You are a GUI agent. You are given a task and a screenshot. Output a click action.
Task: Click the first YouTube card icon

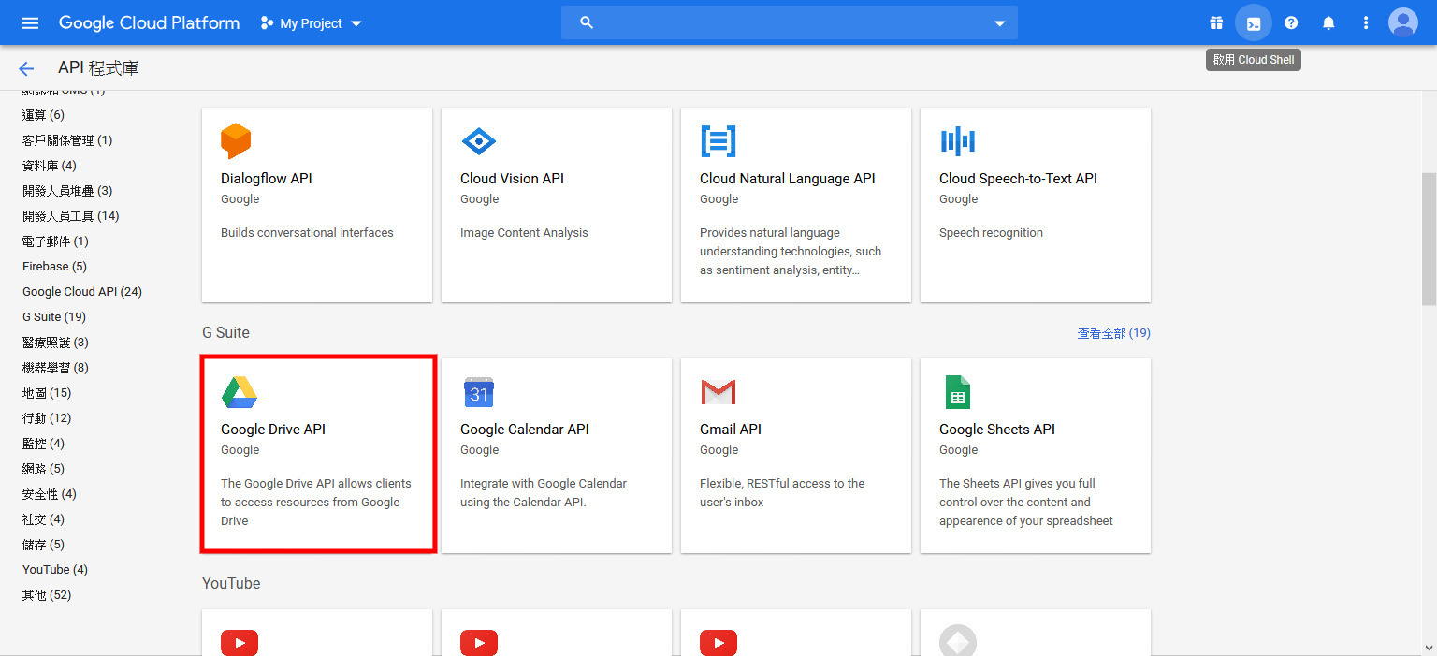pos(239,643)
